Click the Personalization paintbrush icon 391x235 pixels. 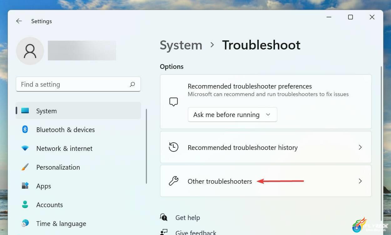(x=25, y=167)
